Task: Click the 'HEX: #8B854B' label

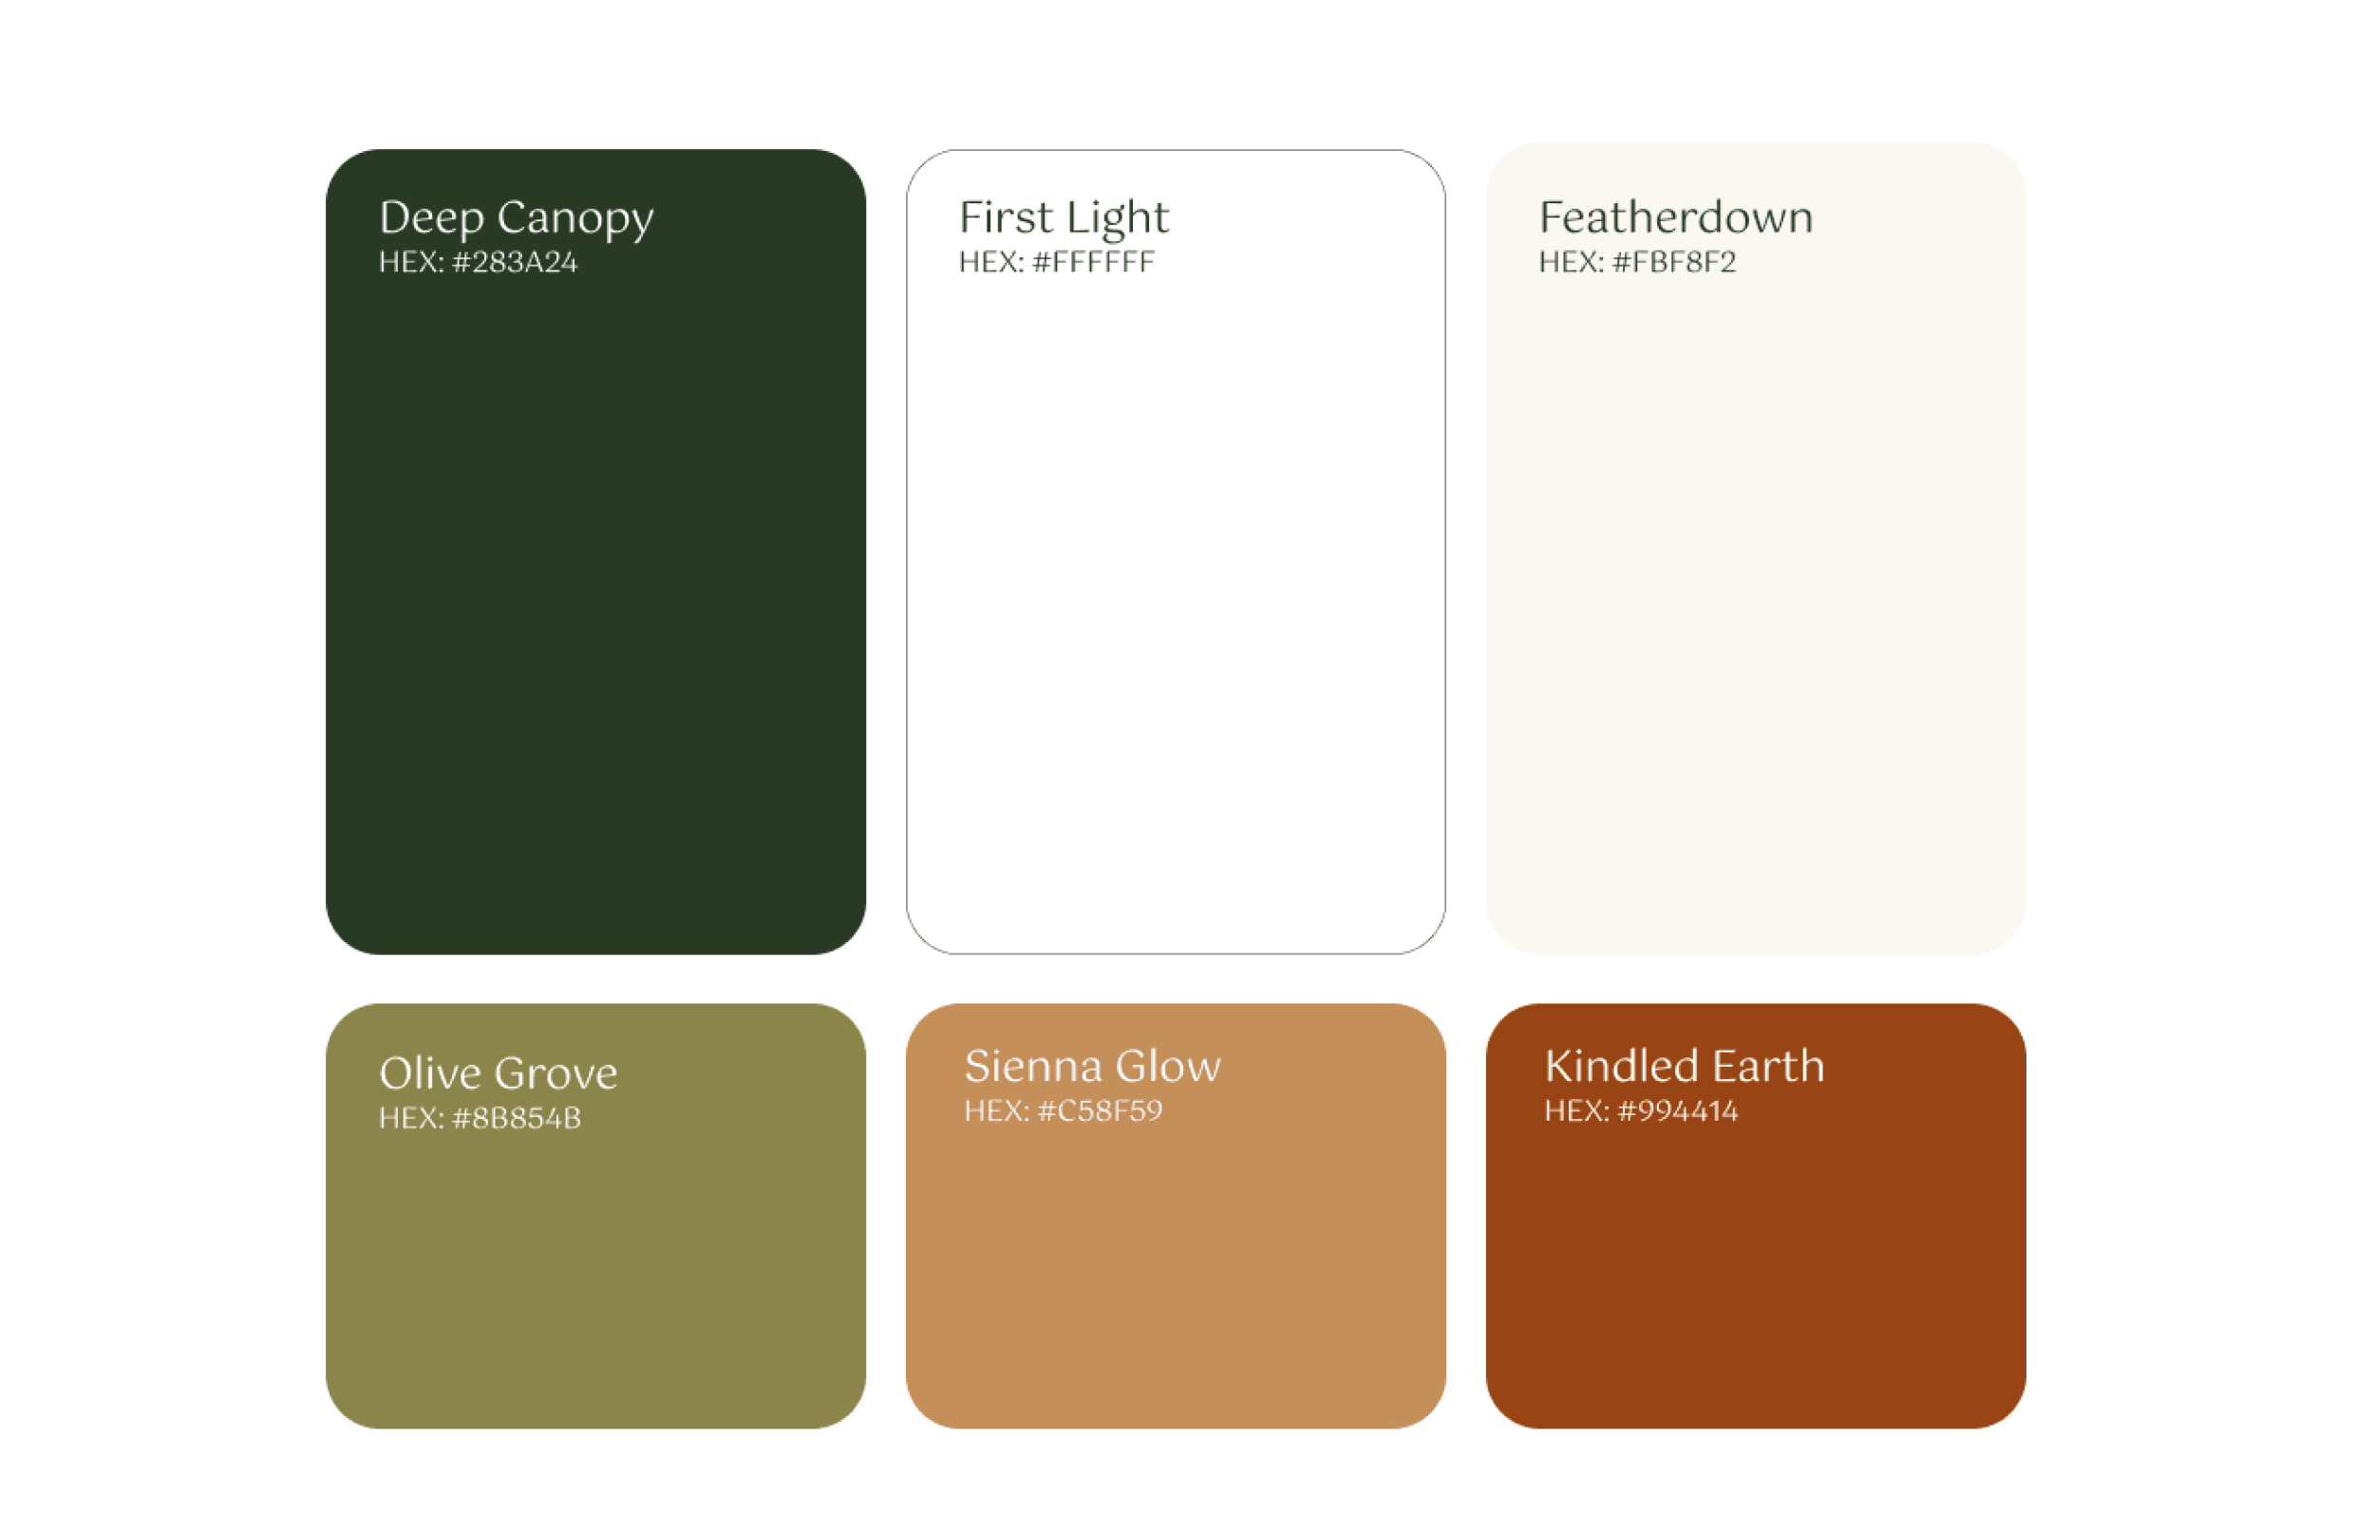Action: [480, 1119]
